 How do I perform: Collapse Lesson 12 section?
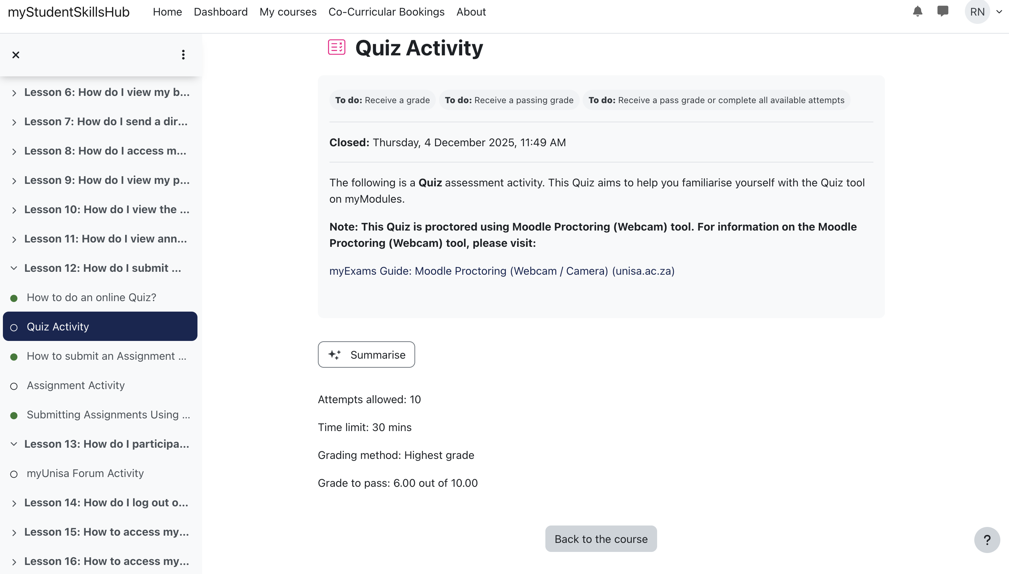click(x=14, y=268)
